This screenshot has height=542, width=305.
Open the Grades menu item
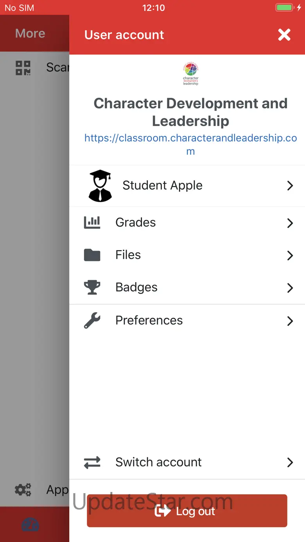136,222
